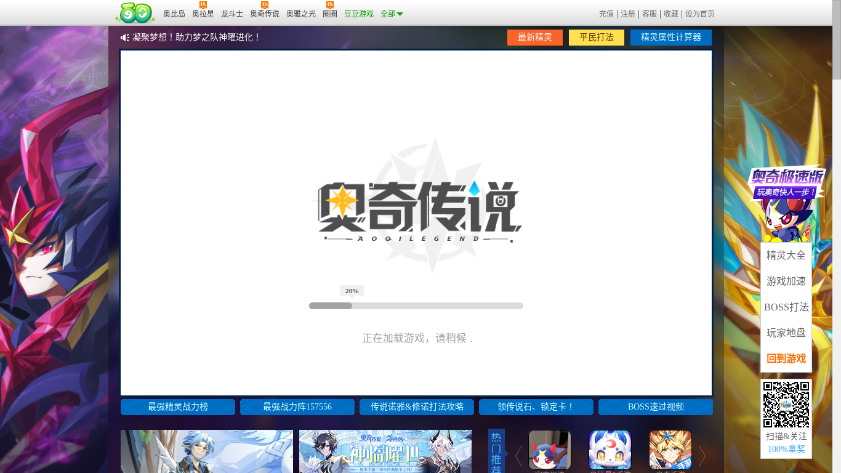Expand the 全部 games dropdown
This screenshot has height=473, width=841.
coord(392,14)
